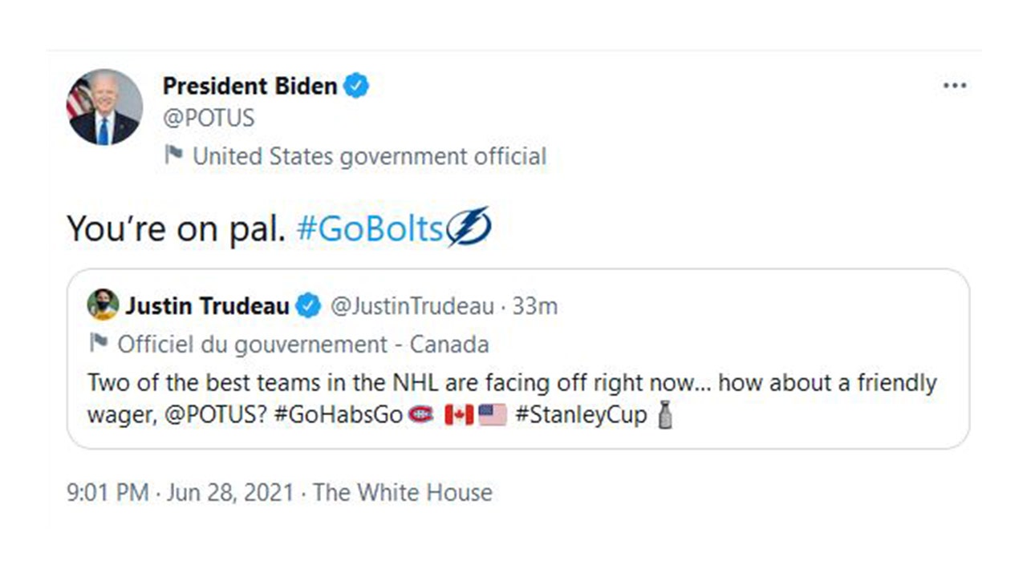This screenshot has width=1027, height=577.
Task: Open the #GoHabsGo hashtag
Action: 338,417
